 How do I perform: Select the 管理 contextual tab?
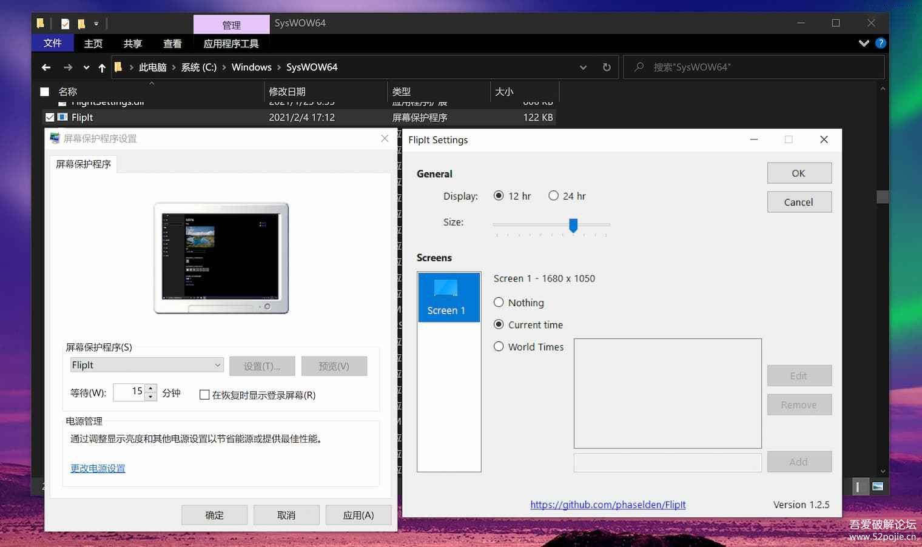pyautogui.click(x=231, y=25)
